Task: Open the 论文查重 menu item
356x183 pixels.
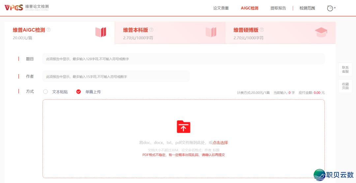Action: click(x=221, y=8)
